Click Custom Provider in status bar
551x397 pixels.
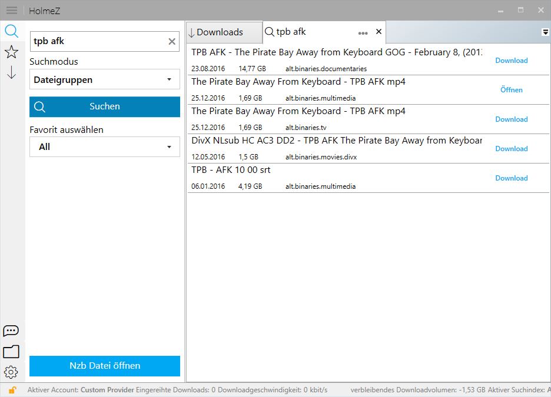107,390
